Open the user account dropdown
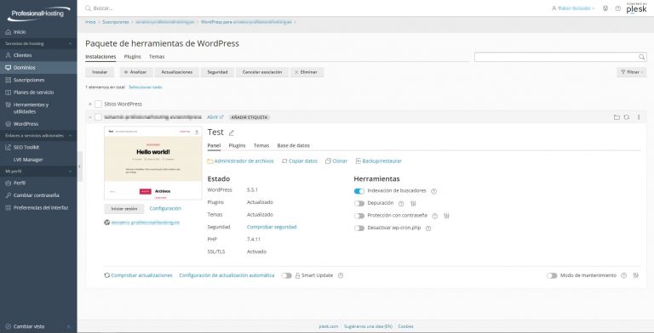The width and height of the screenshot is (654, 333). 572,8
